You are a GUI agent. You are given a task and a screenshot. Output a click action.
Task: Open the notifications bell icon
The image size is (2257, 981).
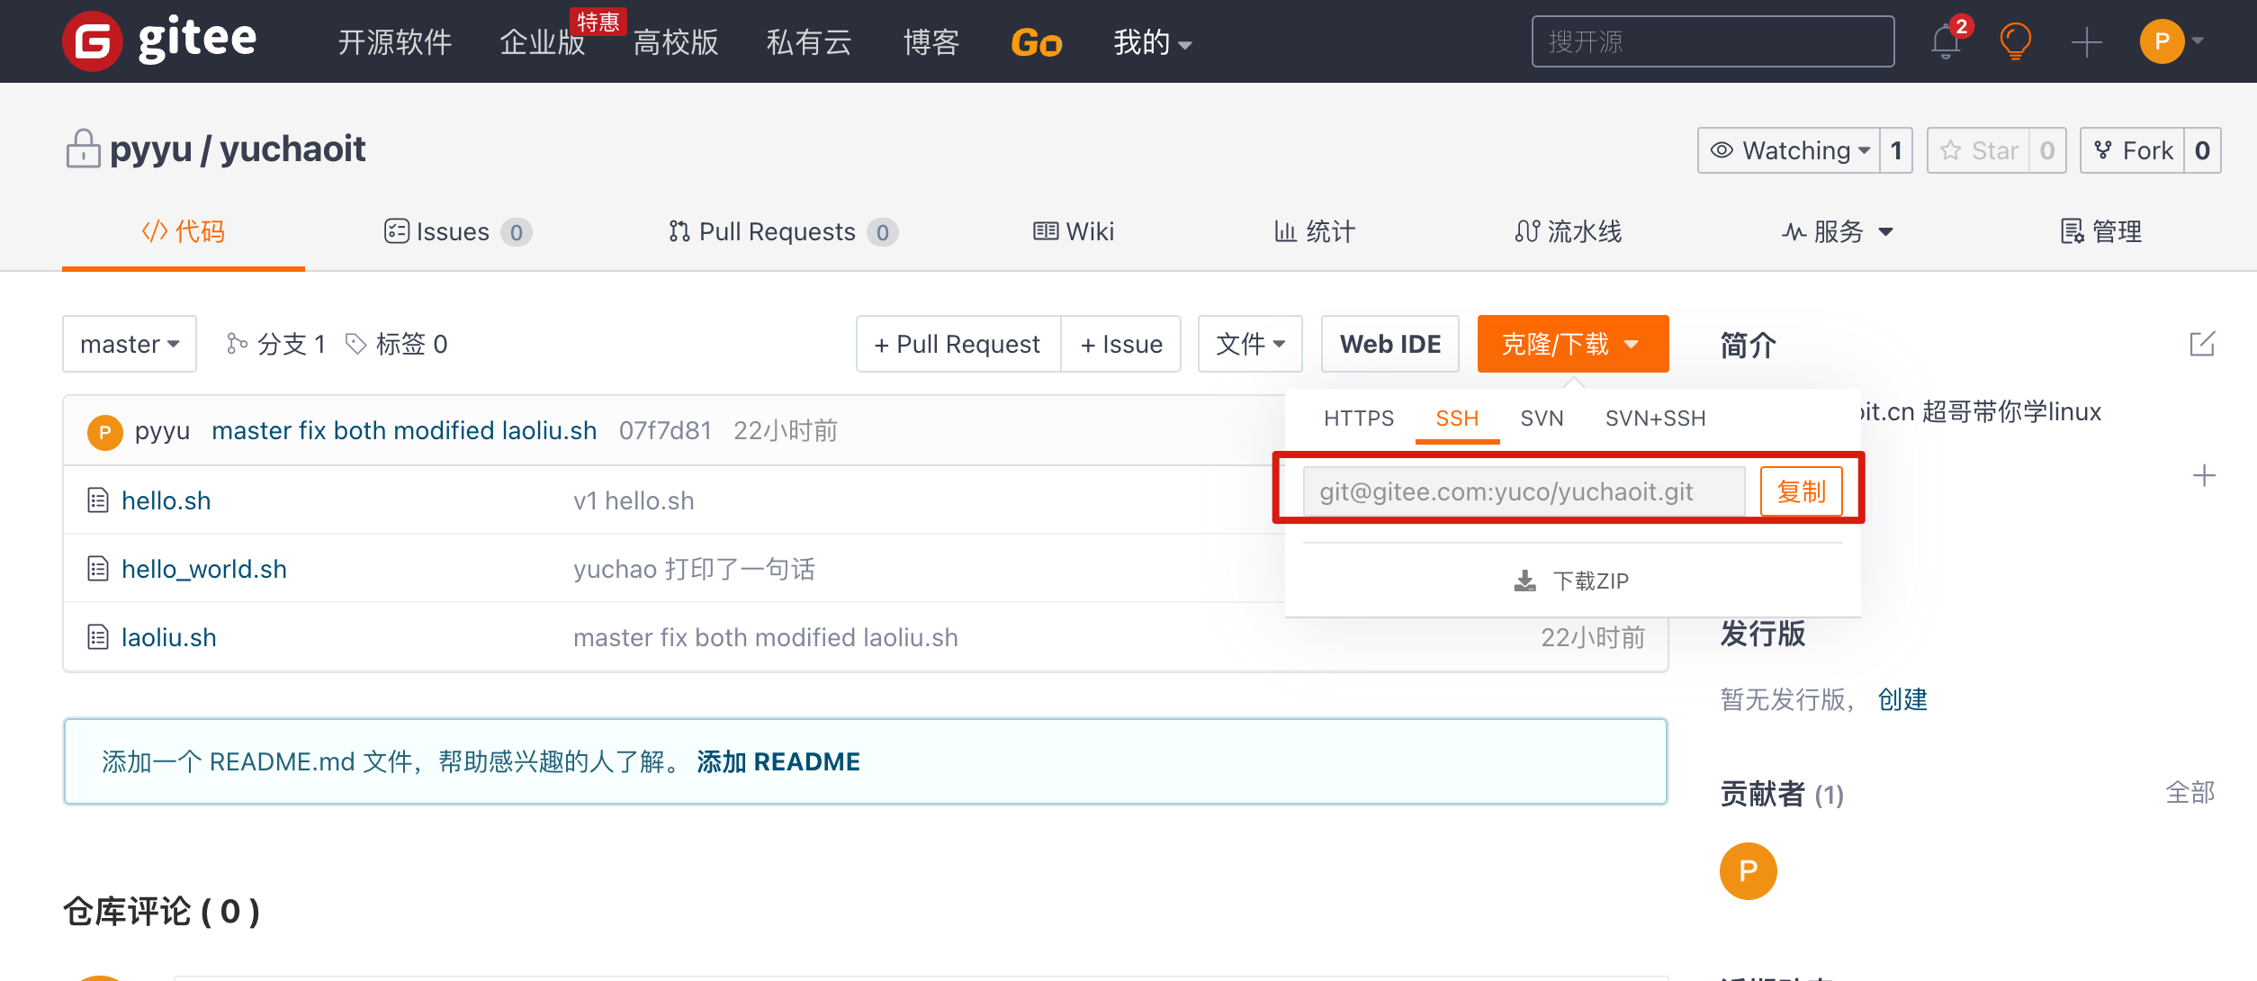coord(1946,41)
